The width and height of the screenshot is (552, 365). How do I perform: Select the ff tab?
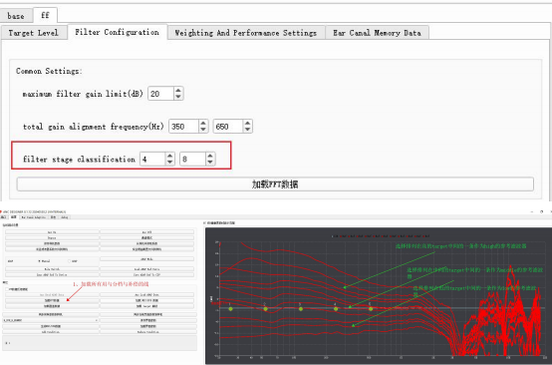click(x=45, y=15)
